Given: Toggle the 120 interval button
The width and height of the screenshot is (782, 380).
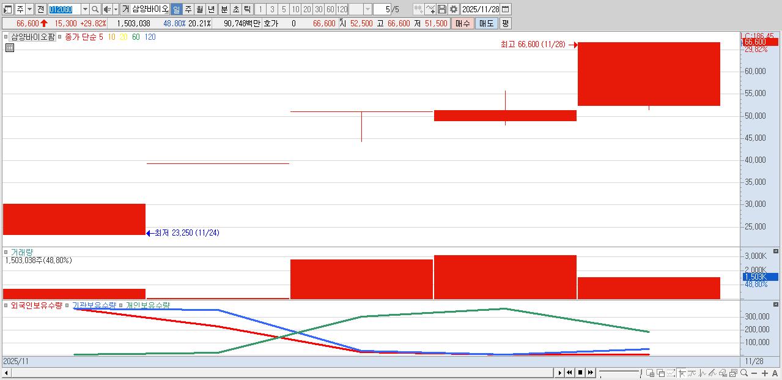Looking at the screenshot, I should coord(342,9).
